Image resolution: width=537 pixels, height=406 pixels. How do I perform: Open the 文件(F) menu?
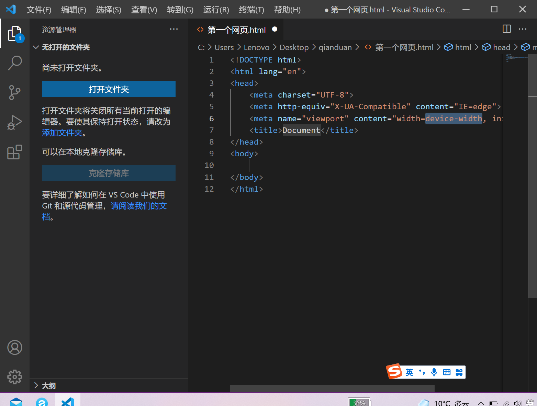(x=39, y=10)
